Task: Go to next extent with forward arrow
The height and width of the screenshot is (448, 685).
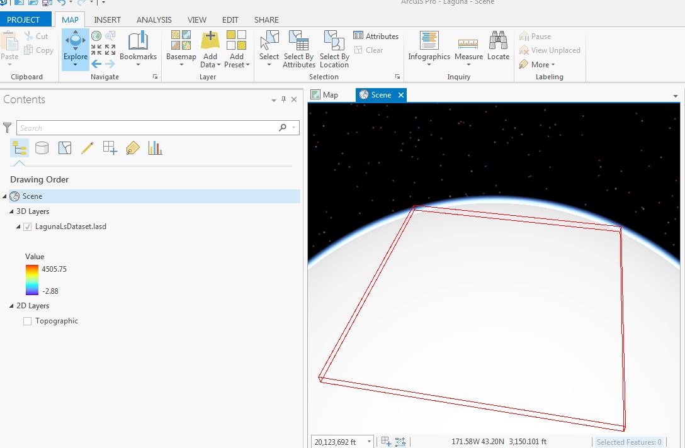Action: tap(110, 64)
